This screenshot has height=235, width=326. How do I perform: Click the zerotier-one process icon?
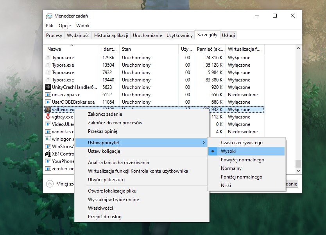48,168
